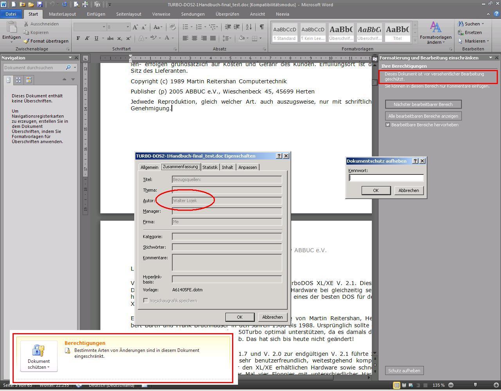Click Abbrechen in Dokumentschutz aufheben dialog
Viewport: 501px width, 391px height.
point(409,190)
